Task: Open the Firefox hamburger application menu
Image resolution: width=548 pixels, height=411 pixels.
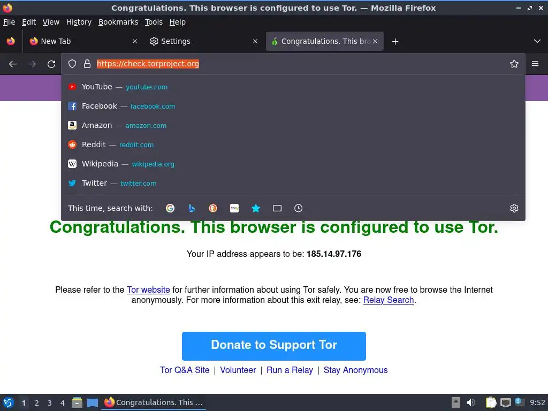Action: point(535,64)
